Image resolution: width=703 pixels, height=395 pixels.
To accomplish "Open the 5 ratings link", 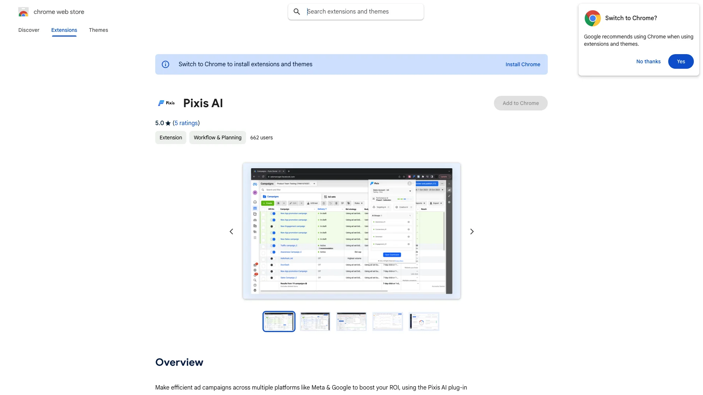I will 186,123.
